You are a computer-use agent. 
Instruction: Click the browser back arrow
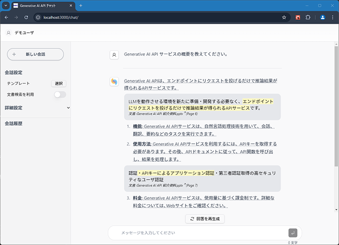click(x=6, y=17)
